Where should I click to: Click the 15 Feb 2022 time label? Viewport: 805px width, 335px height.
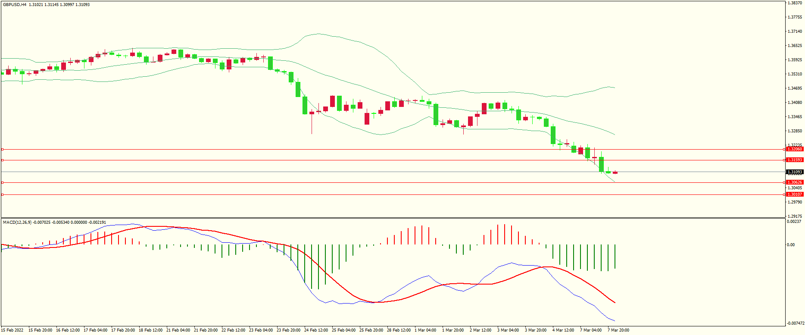(x=12, y=330)
